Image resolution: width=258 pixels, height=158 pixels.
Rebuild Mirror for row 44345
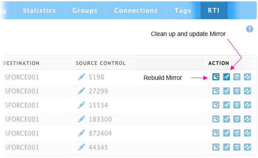pos(216,147)
